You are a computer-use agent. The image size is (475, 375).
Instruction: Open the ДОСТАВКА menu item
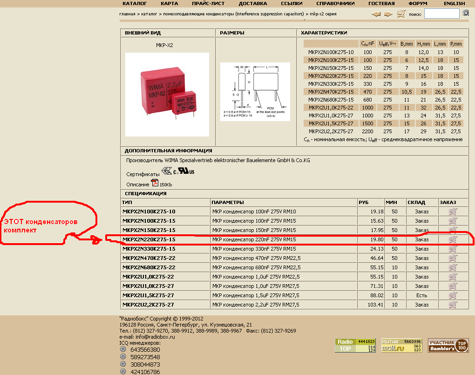pos(253,4)
